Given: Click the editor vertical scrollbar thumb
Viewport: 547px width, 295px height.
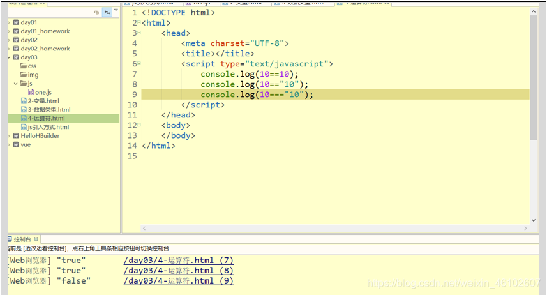Looking at the screenshot, I should pos(534,77).
